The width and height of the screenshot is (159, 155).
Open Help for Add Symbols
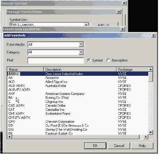142,146
